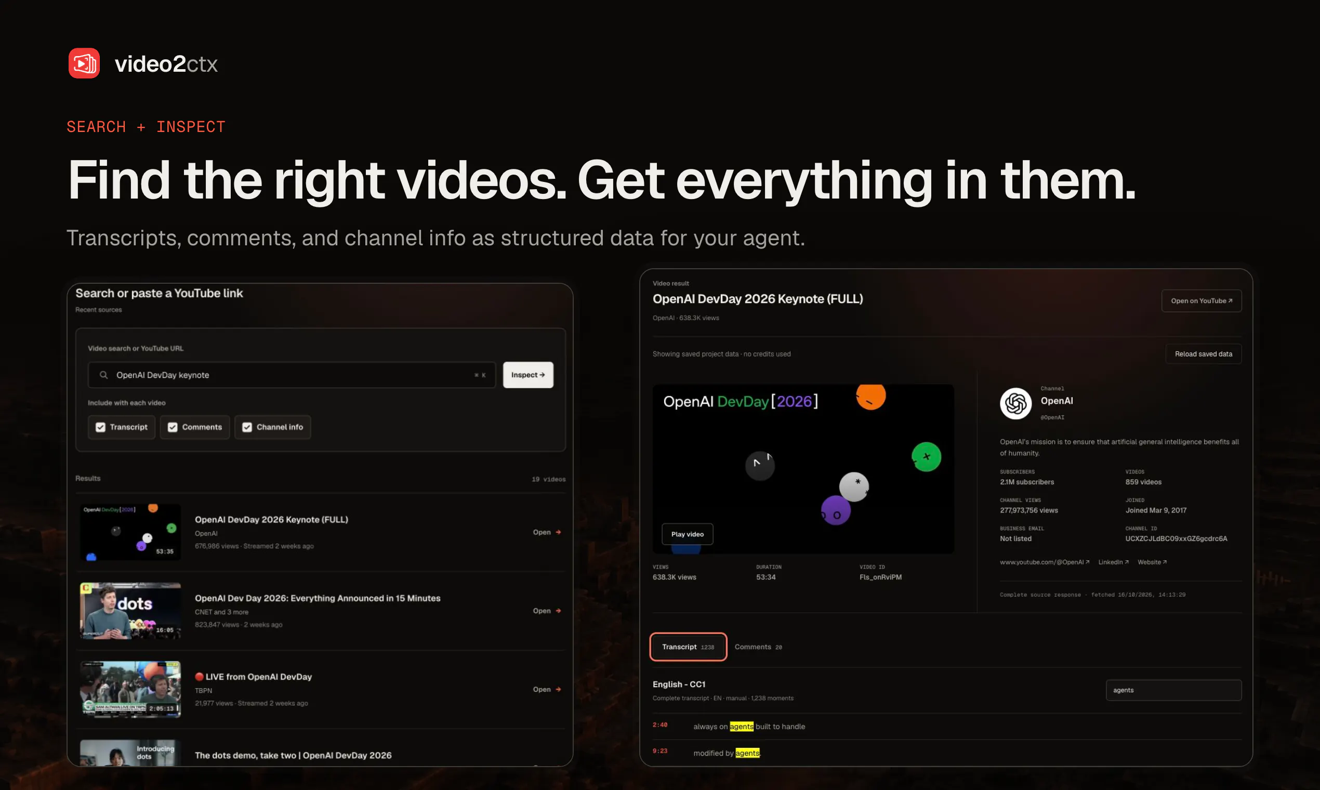
Task: Jump to transcript timestamp 9:23
Action: 660,751
